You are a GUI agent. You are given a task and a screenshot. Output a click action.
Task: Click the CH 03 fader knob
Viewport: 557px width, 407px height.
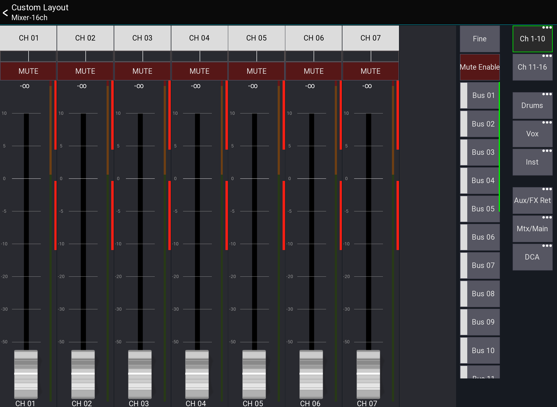point(140,374)
